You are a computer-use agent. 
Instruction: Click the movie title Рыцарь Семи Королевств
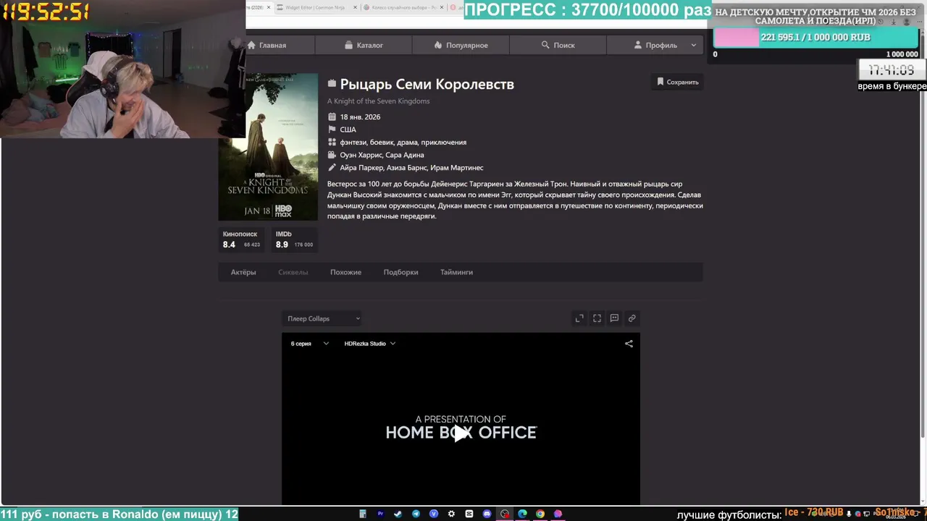coord(427,84)
